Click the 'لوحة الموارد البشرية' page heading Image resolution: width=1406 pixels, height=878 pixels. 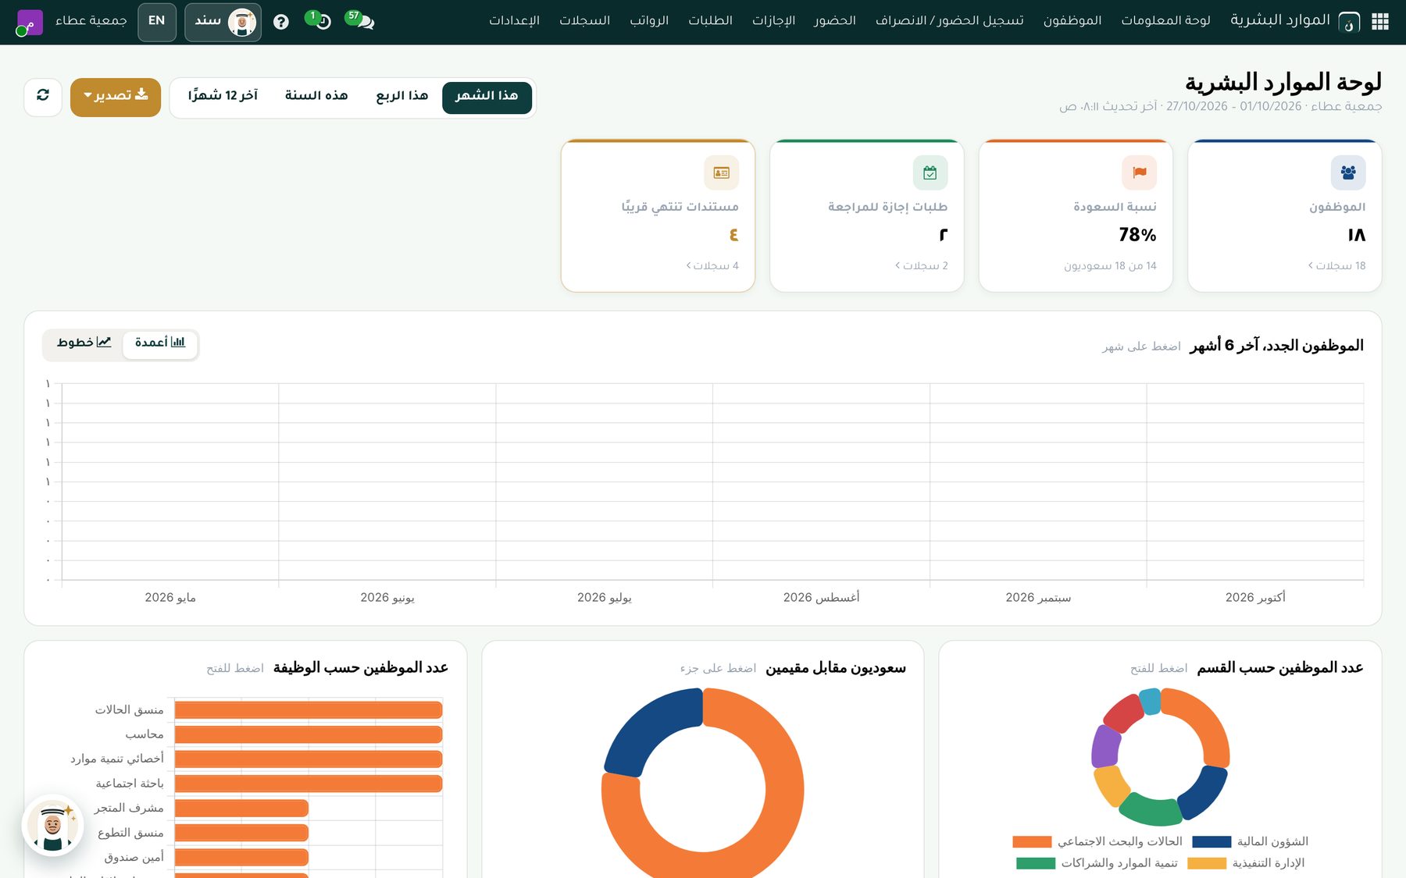[x=1283, y=82]
